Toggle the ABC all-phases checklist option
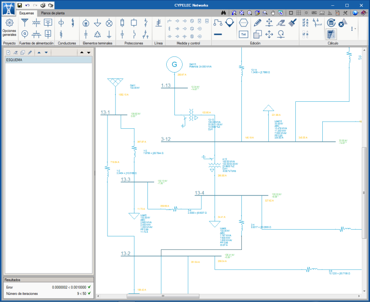This screenshot has height=302, width=370. pyautogui.click(x=304, y=23)
